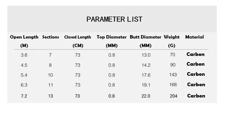Click the 10 sections cell
Viewport: 229px width, 118px height.
[50, 75]
